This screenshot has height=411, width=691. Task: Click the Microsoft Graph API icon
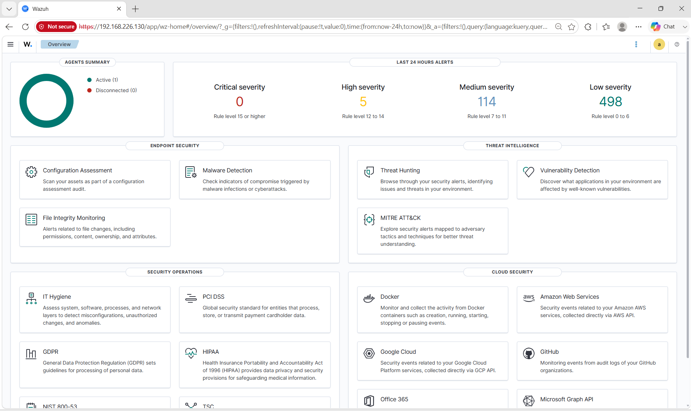coord(528,401)
